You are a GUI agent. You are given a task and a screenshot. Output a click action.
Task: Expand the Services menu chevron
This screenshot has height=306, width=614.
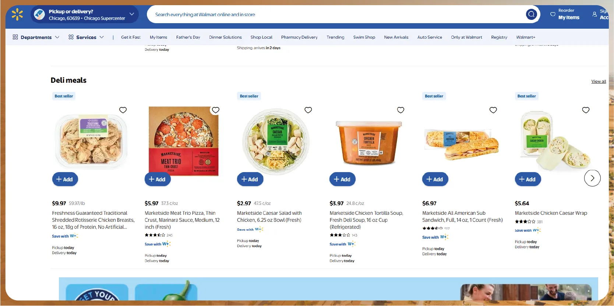coord(102,37)
